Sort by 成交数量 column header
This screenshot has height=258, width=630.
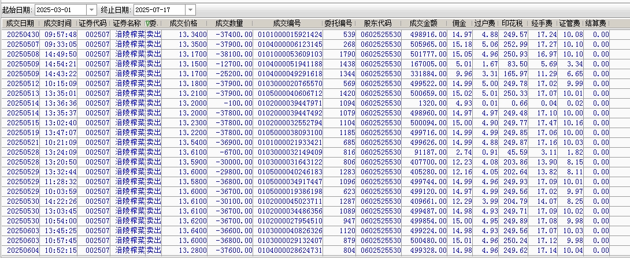point(229,24)
